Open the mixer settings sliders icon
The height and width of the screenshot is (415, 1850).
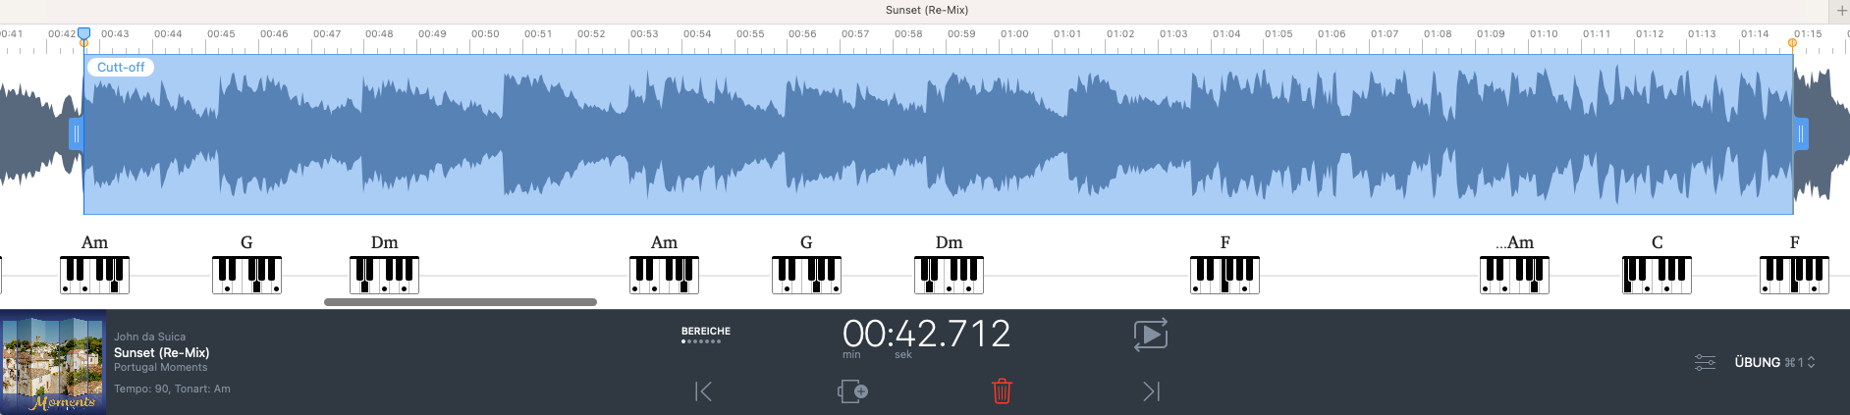click(1705, 362)
